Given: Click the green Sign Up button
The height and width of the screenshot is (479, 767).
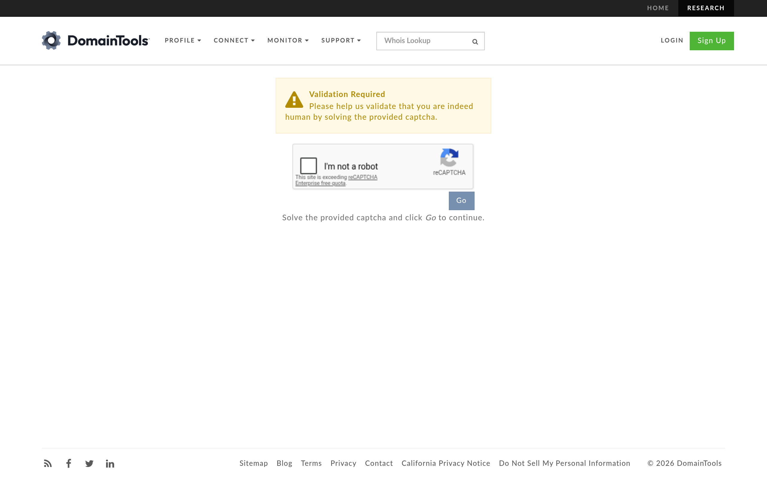Looking at the screenshot, I should click(712, 41).
